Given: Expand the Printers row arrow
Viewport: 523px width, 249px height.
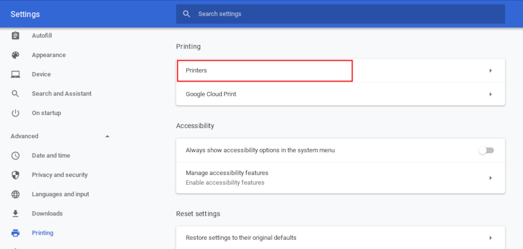Looking at the screenshot, I should point(490,71).
